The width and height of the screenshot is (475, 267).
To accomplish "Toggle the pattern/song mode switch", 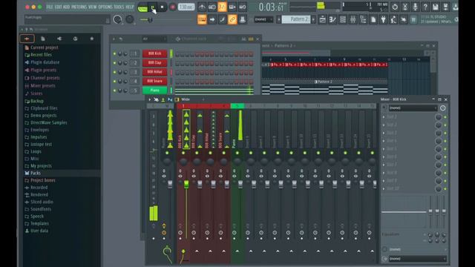I will coord(142,7).
